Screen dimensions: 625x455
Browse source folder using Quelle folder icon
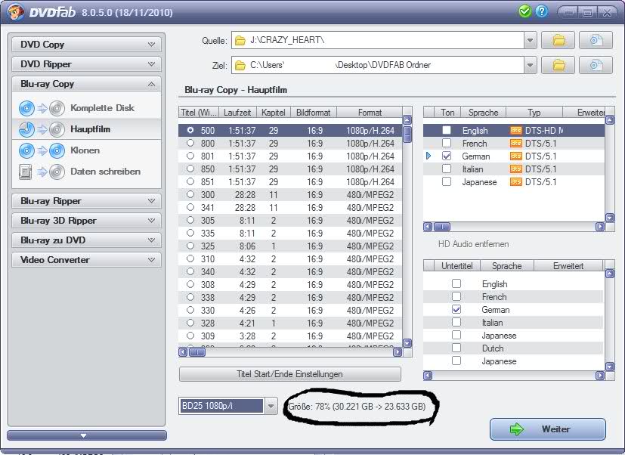pyautogui.click(x=558, y=40)
